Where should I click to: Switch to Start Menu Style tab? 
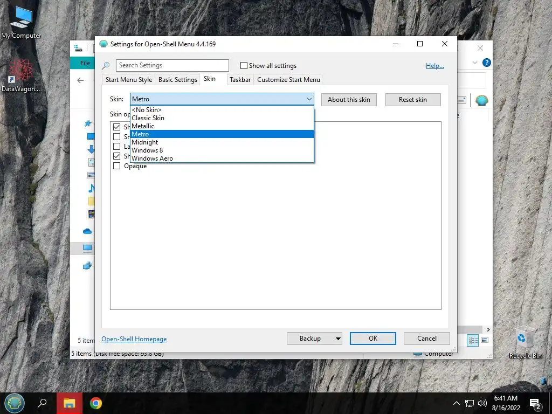[x=129, y=80]
